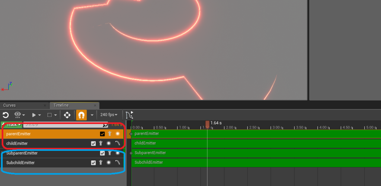Click the ribbon renderer icon on SubchildEmitter

click(118, 163)
